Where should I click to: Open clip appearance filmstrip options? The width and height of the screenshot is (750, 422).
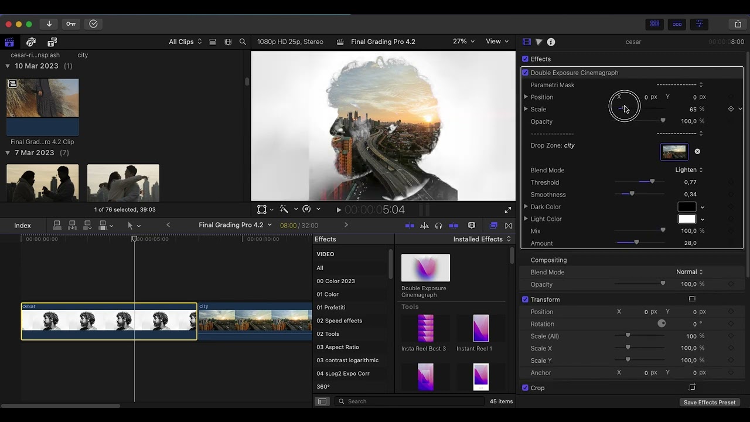228,42
